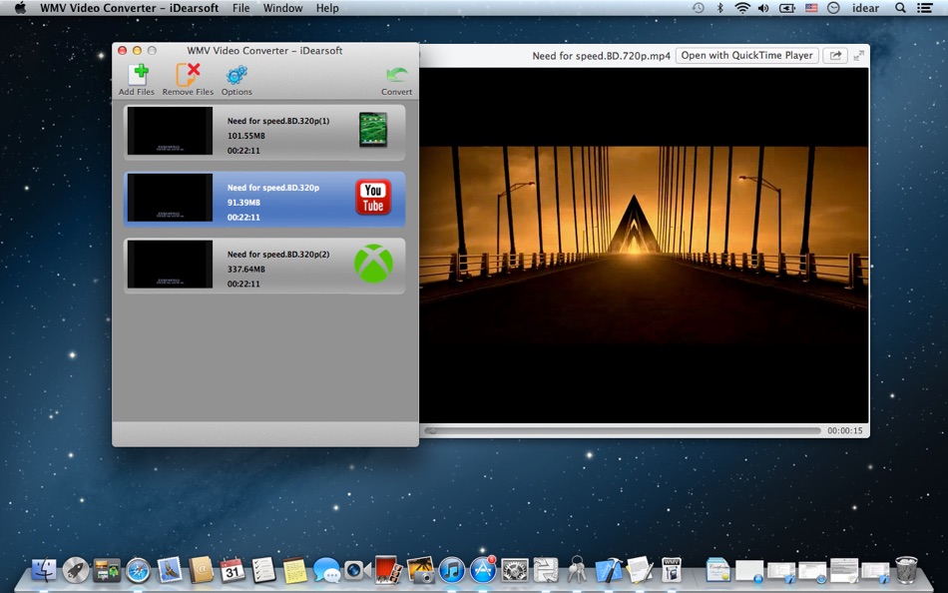The height and width of the screenshot is (593, 948).
Task: Open the volume control in menu bar
Action: coord(764,8)
